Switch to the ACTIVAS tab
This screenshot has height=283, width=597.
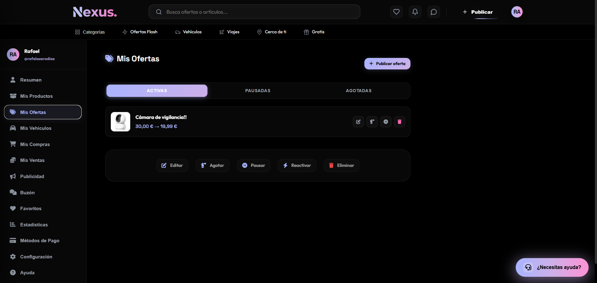coord(157,91)
